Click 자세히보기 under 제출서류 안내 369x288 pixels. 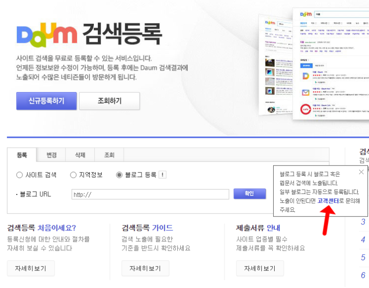260,268
